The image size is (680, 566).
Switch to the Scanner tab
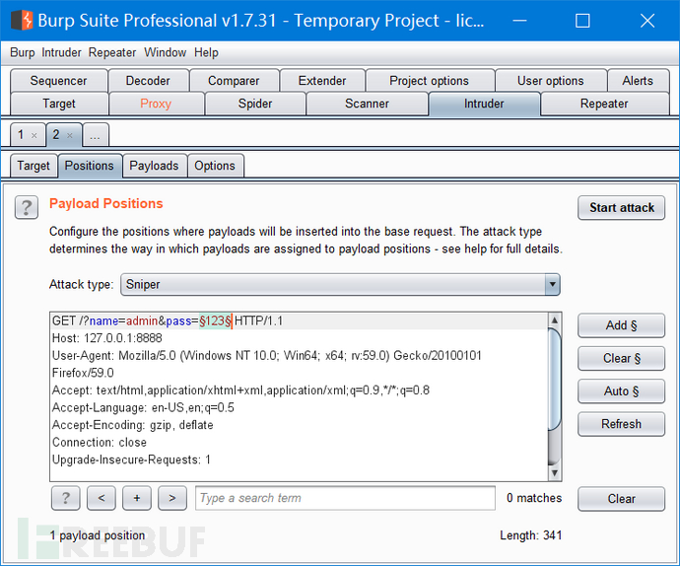(x=367, y=104)
